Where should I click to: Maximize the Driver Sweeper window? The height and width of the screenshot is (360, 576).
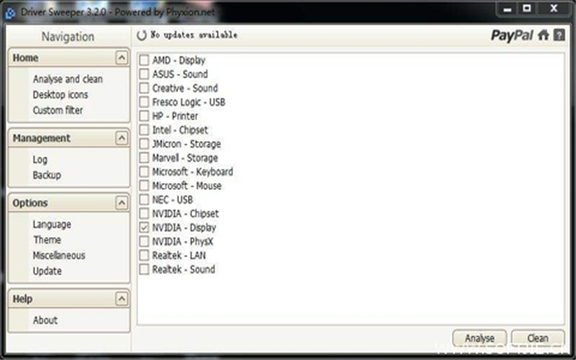(x=527, y=9)
